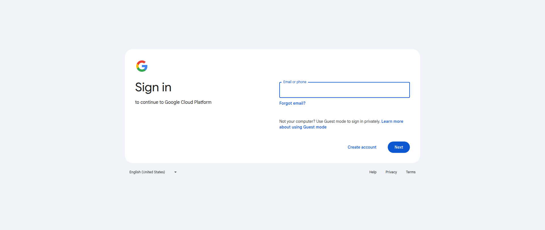Click "Use Guest mode to sign in privately" text
Viewport: 545px width, 230px height.
[348, 121]
